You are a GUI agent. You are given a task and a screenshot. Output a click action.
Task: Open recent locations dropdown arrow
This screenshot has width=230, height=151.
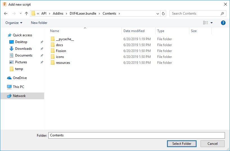pyautogui.click(x=21, y=13)
